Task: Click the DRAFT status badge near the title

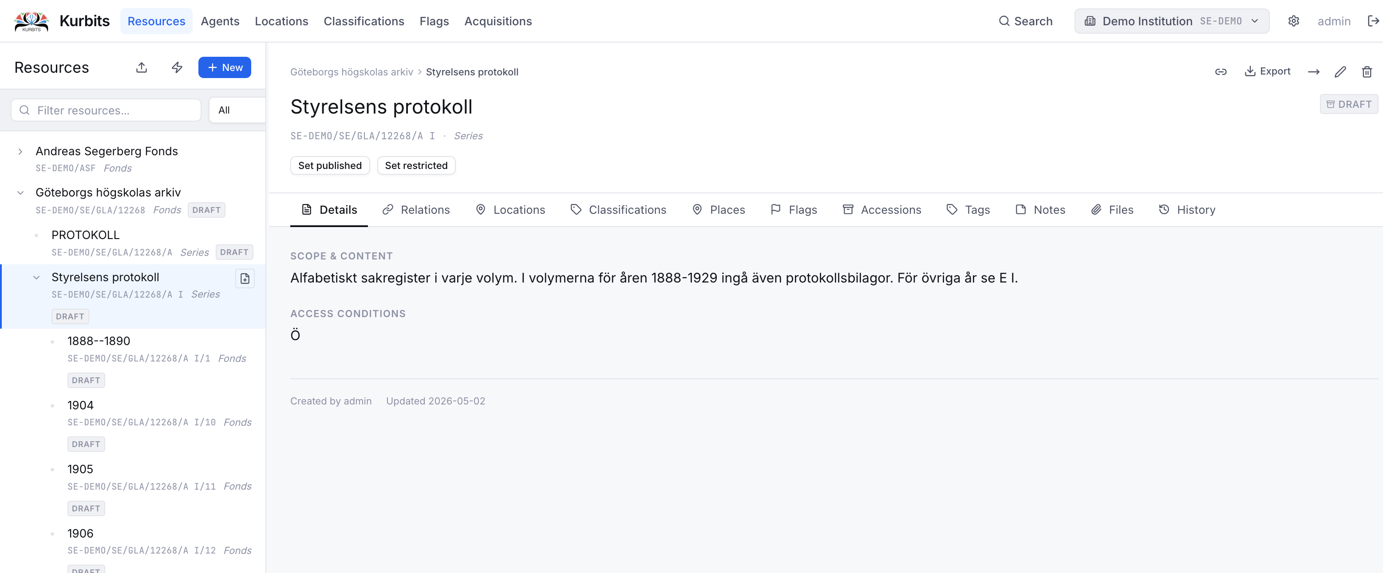Action: click(x=1349, y=104)
